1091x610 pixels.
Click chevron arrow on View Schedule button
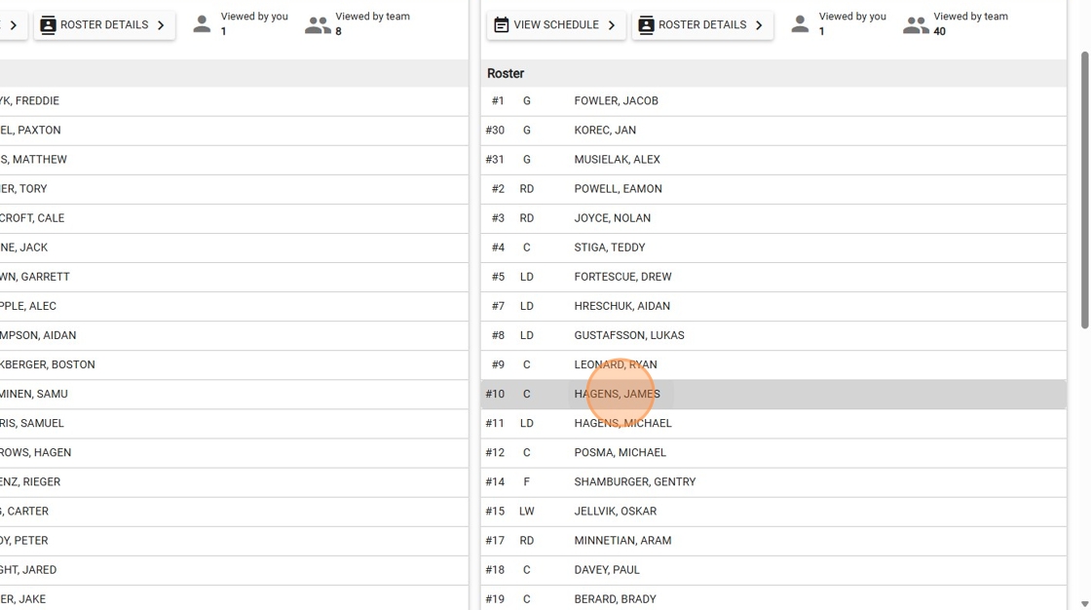pyautogui.click(x=612, y=25)
